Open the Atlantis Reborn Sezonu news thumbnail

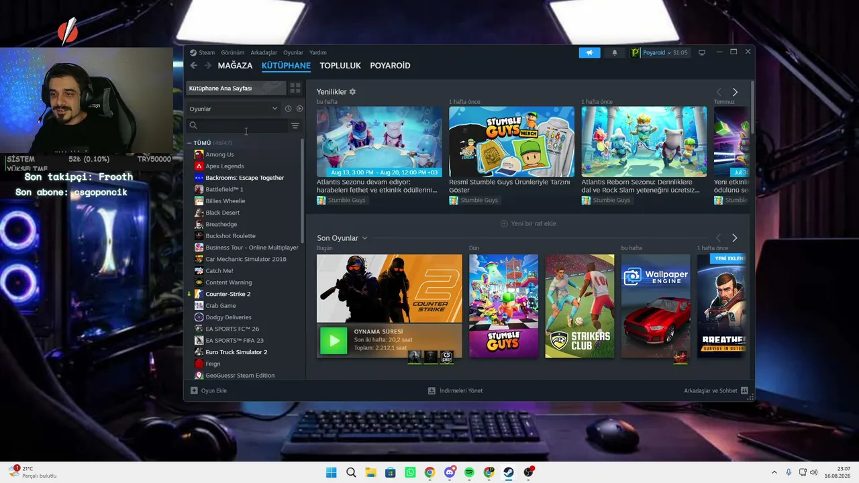click(x=644, y=142)
